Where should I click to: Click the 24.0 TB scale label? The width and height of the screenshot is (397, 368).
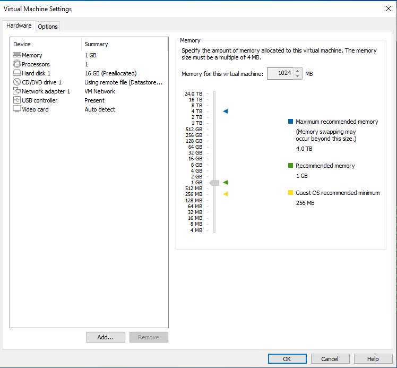193,93
